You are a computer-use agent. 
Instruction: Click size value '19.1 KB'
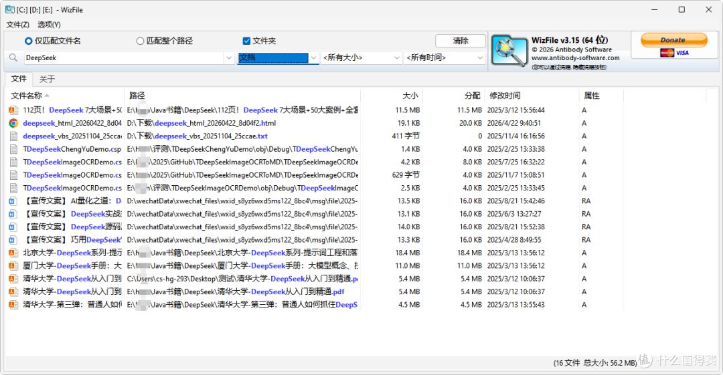pos(408,123)
